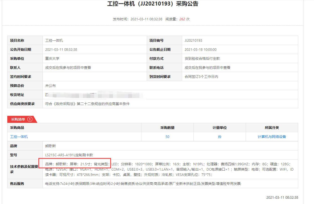Image resolution: width=314 pixels, height=204 pixels.
Task: Click the page title 工控一体机 采购公告
Action: (x=152, y=4)
